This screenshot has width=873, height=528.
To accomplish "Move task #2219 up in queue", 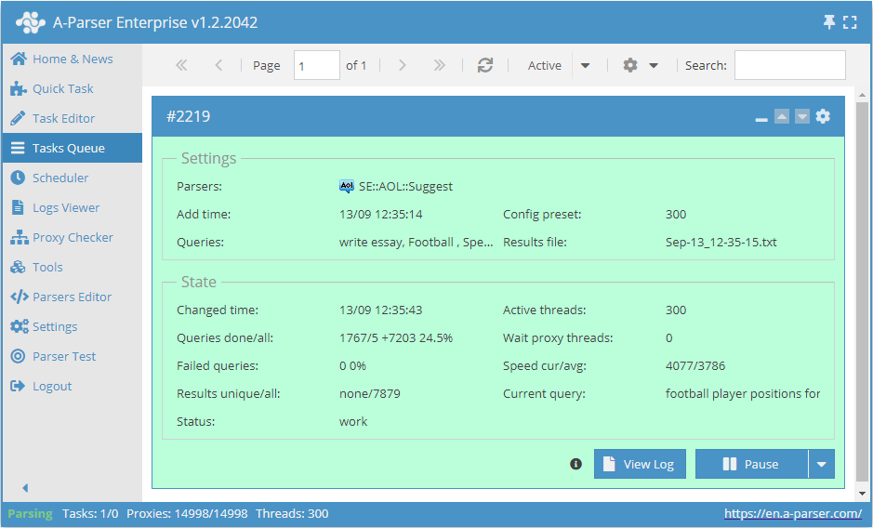I will [x=782, y=117].
